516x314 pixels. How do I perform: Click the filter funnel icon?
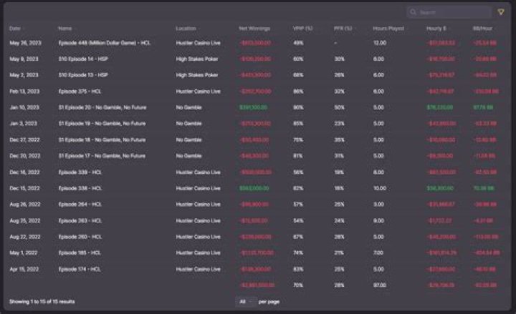coord(501,12)
